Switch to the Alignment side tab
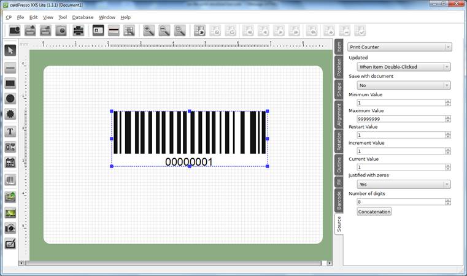 click(x=339, y=115)
